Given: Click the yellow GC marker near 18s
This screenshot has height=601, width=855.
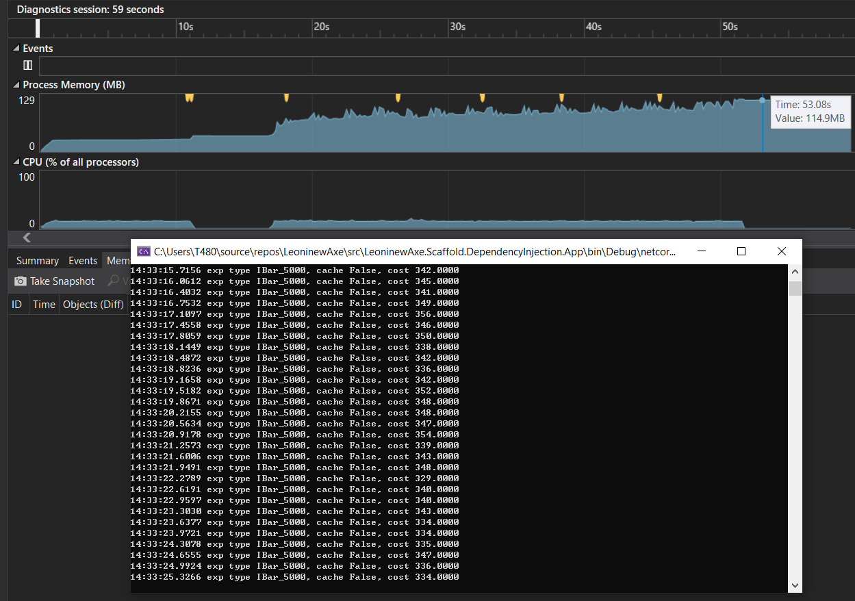Looking at the screenshot, I should click(x=286, y=98).
